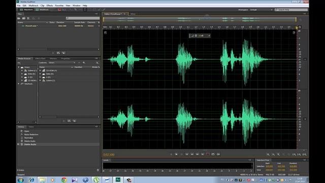Switch to Multitrack editor view

click(42, 10)
